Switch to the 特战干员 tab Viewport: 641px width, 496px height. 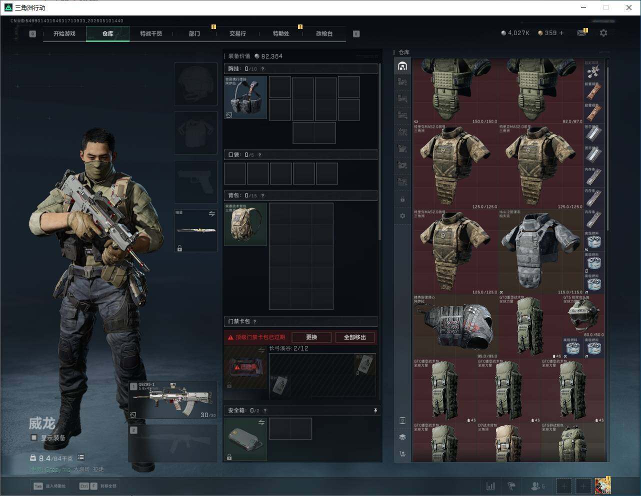click(x=150, y=33)
